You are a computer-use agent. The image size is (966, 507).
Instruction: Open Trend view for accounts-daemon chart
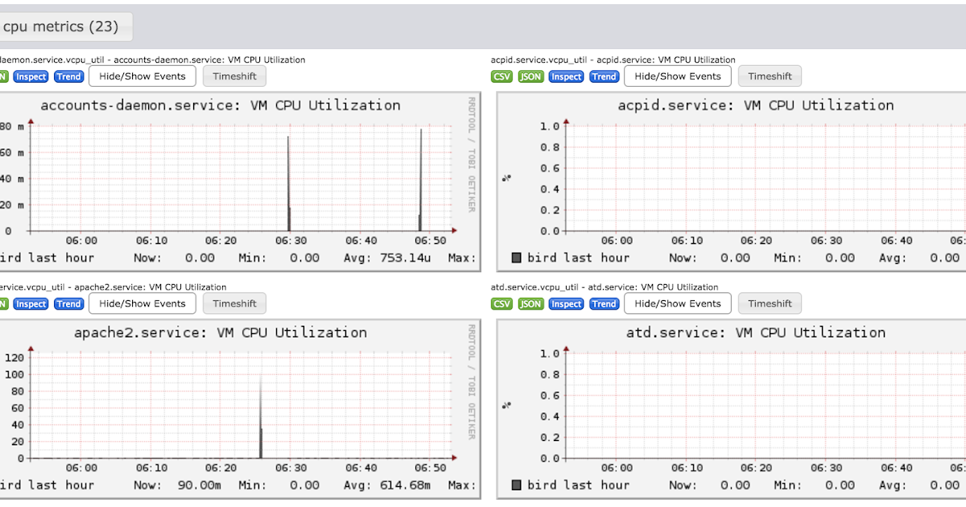coord(68,76)
